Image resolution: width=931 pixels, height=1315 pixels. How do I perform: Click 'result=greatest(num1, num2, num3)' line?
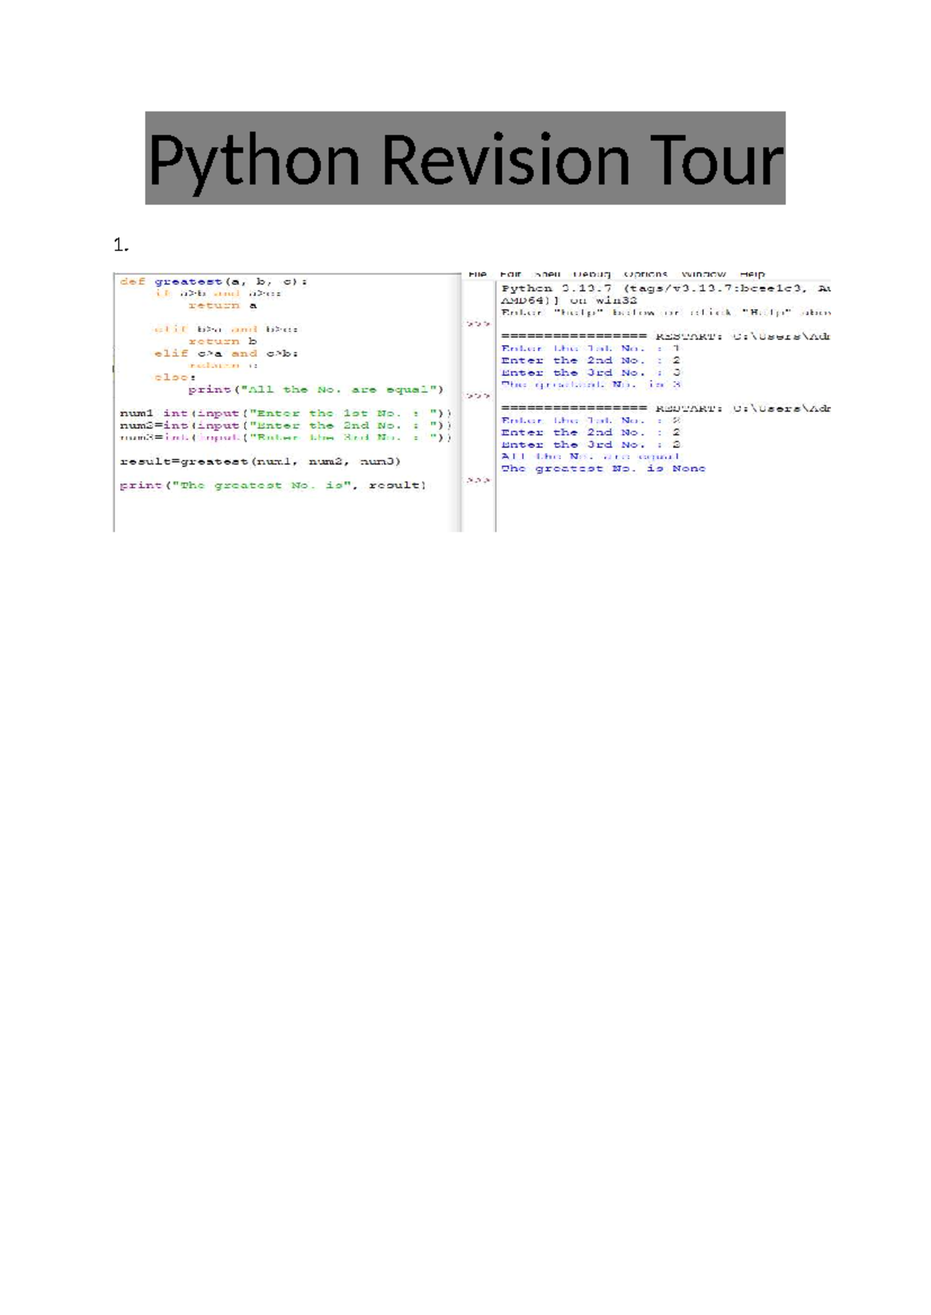[x=260, y=461]
